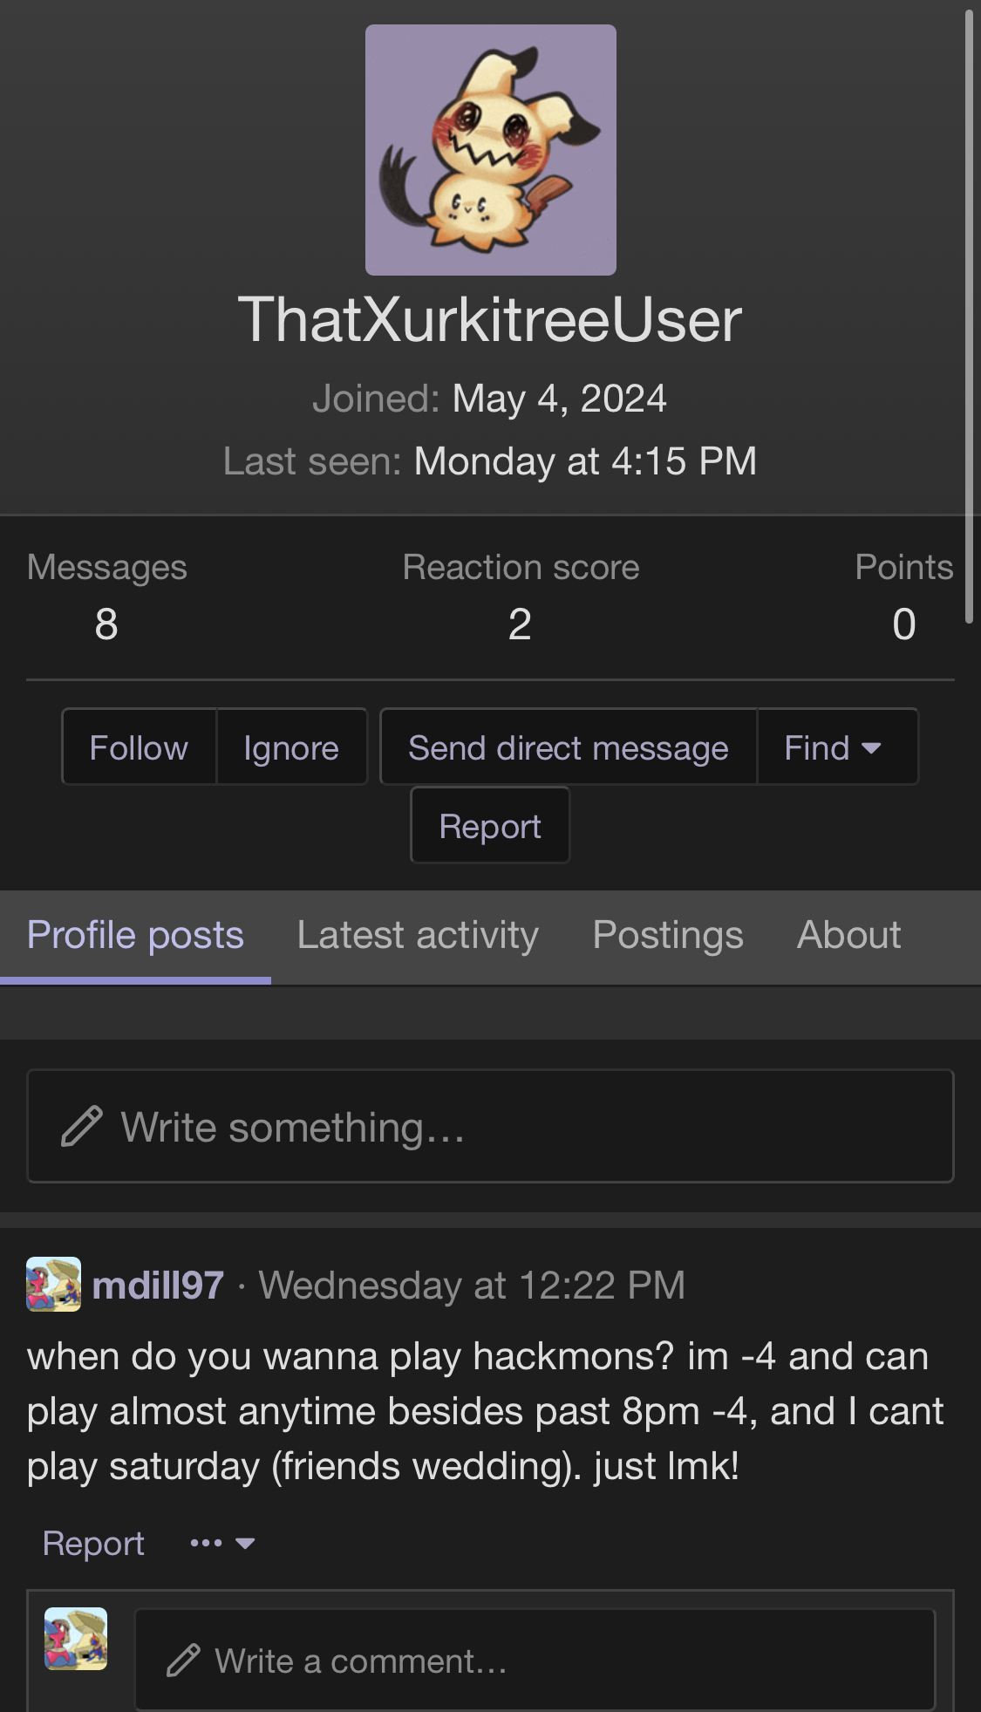Ignore this user

click(x=291, y=747)
